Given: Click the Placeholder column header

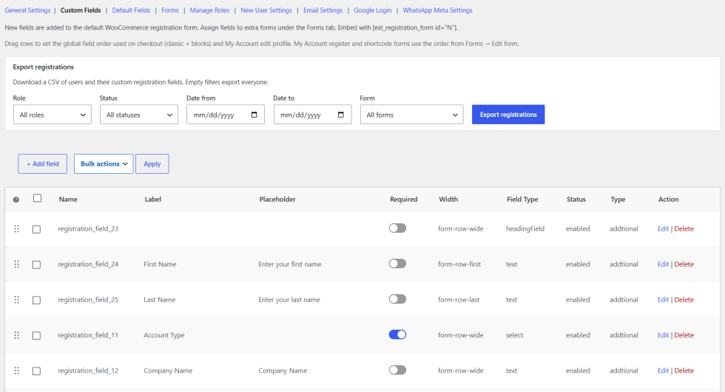Looking at the screenshot, I should [x=277, y=199].
